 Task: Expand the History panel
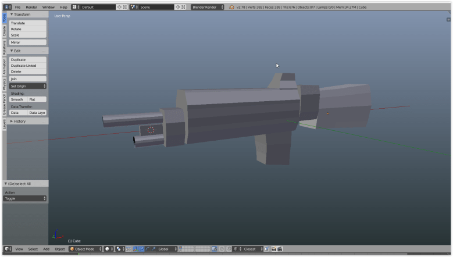coord(20,121)
